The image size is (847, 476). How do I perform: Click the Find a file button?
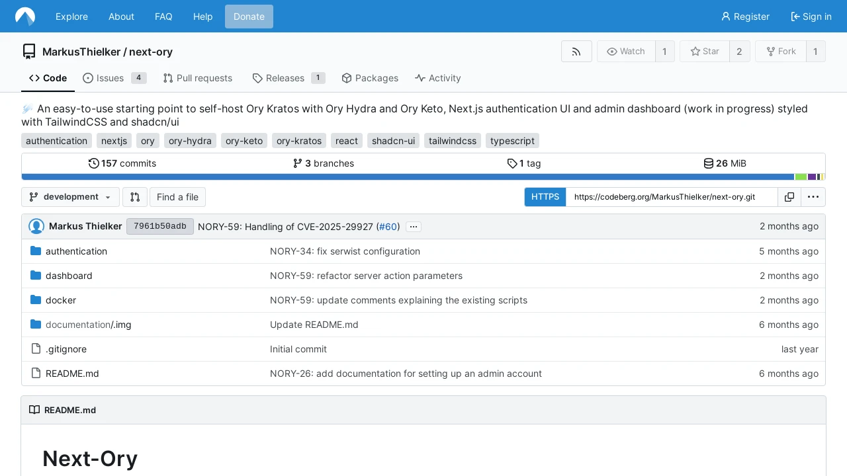point(178,197)
